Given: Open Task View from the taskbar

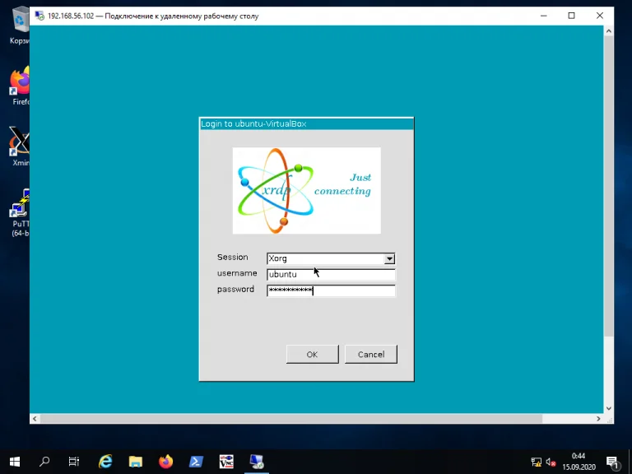Looking at the screenshot, I should click(x=74, y=462).
